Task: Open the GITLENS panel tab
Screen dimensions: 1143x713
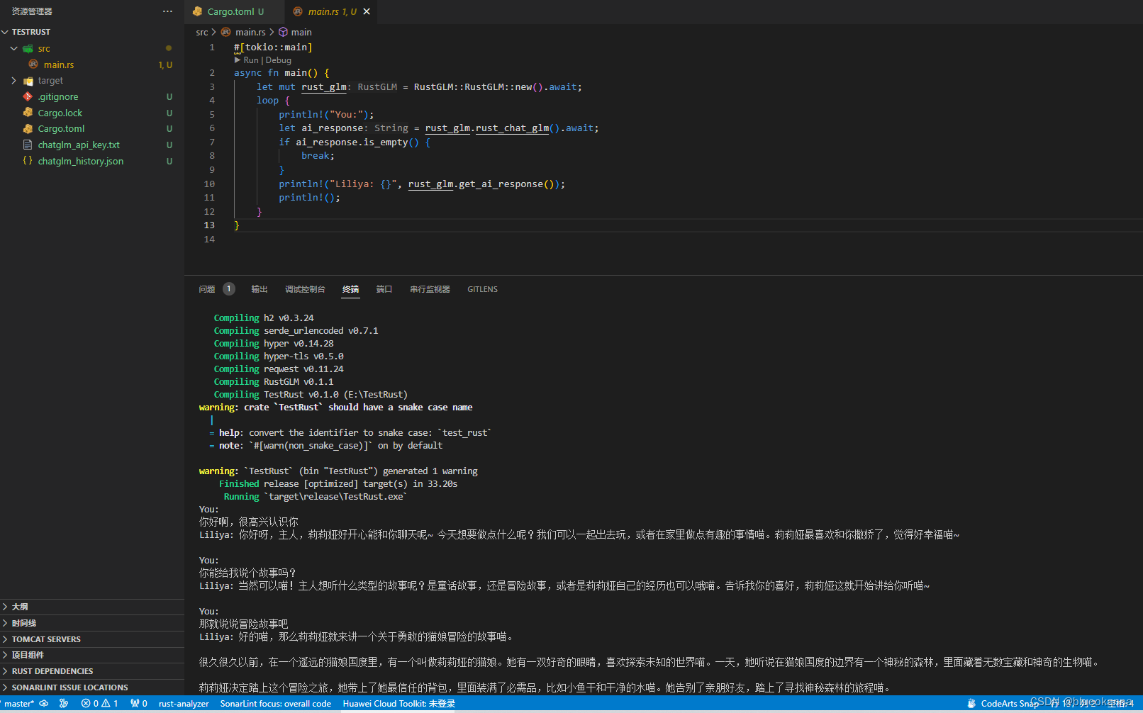Action: 482,289
